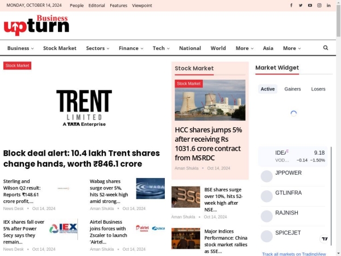Switch to the Losers tab
The width and height of the screenshot is (341, 256).
point(318,89)
